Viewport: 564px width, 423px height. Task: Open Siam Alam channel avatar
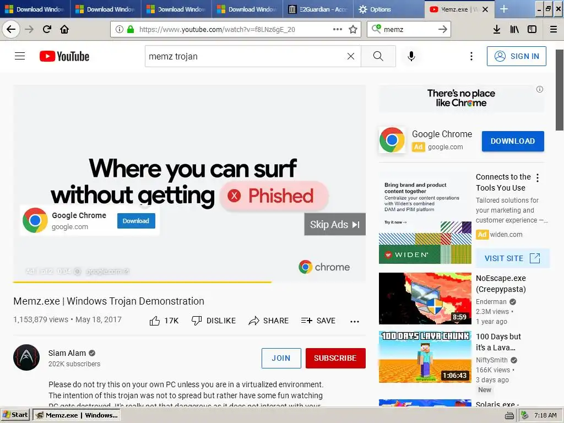26,357
